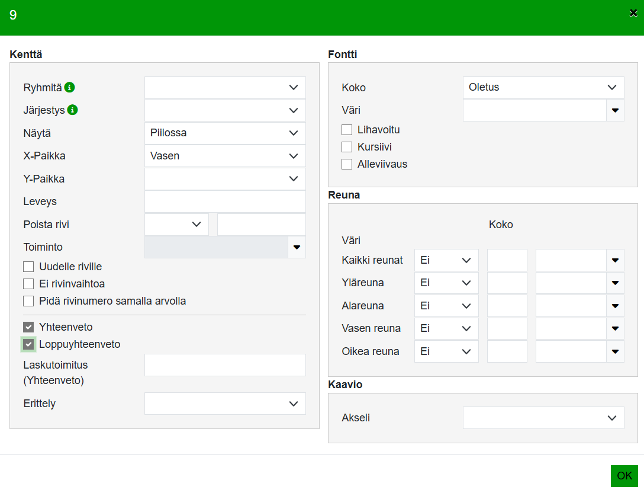Enable the Lihavoitu checkbox
This screenshot has height=496, width=644.
(347, 130)
